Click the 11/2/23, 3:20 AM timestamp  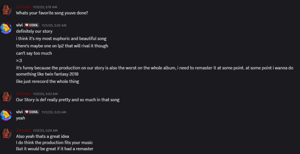(x=54, y=25)
